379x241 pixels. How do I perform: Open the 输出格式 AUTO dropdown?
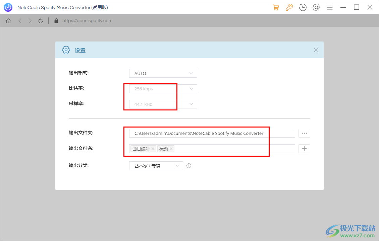click(x=163, y=73)
